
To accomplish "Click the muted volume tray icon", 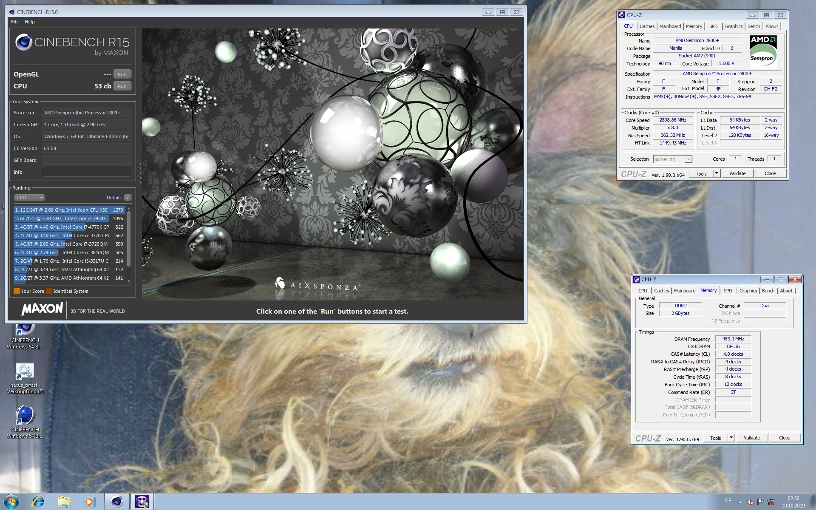I will tap(751, 502).
